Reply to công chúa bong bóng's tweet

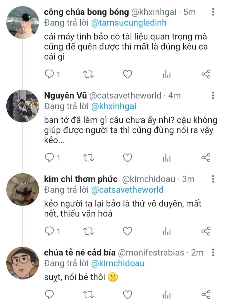[49, 74]
